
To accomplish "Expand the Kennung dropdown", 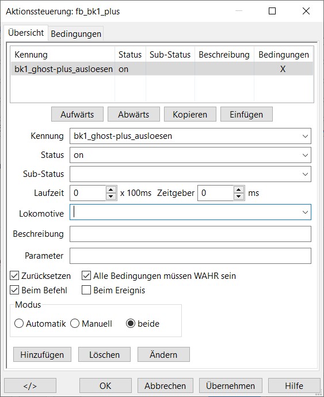I will pos(305,136).
